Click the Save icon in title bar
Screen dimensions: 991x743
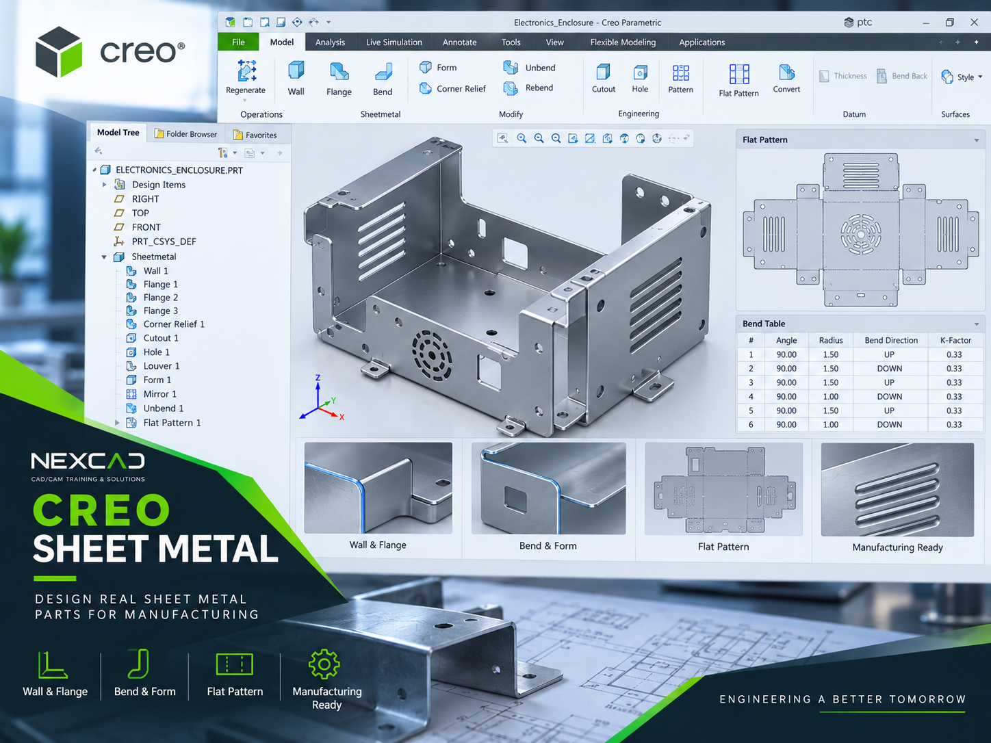[281, 22]
